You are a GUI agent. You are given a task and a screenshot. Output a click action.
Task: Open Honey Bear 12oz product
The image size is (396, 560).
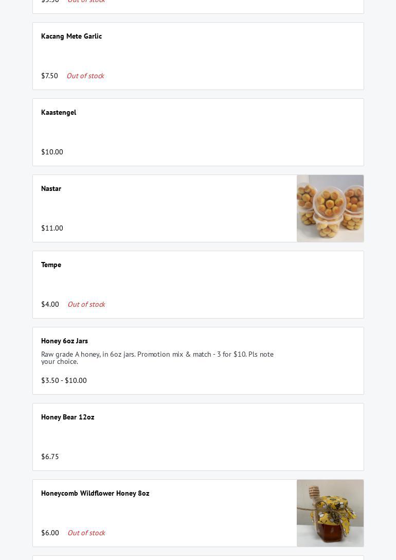68,417
